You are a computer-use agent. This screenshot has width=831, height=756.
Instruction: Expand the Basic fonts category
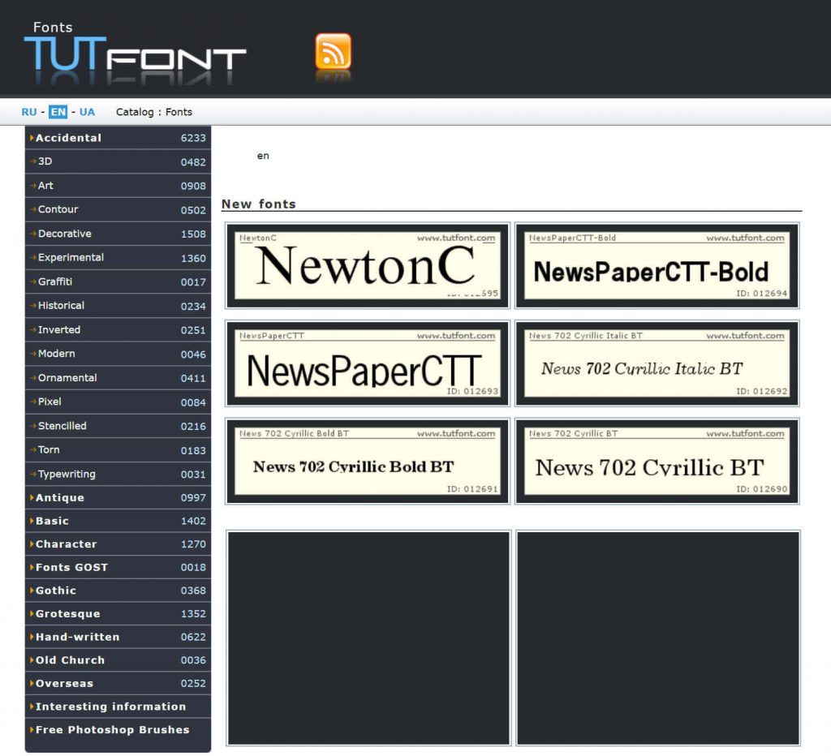(x=51, y=521)
